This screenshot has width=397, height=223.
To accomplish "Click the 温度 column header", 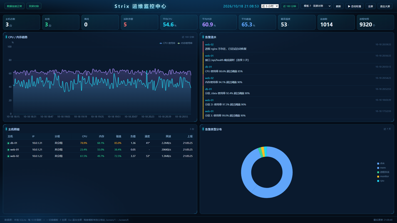I will 147,136.
